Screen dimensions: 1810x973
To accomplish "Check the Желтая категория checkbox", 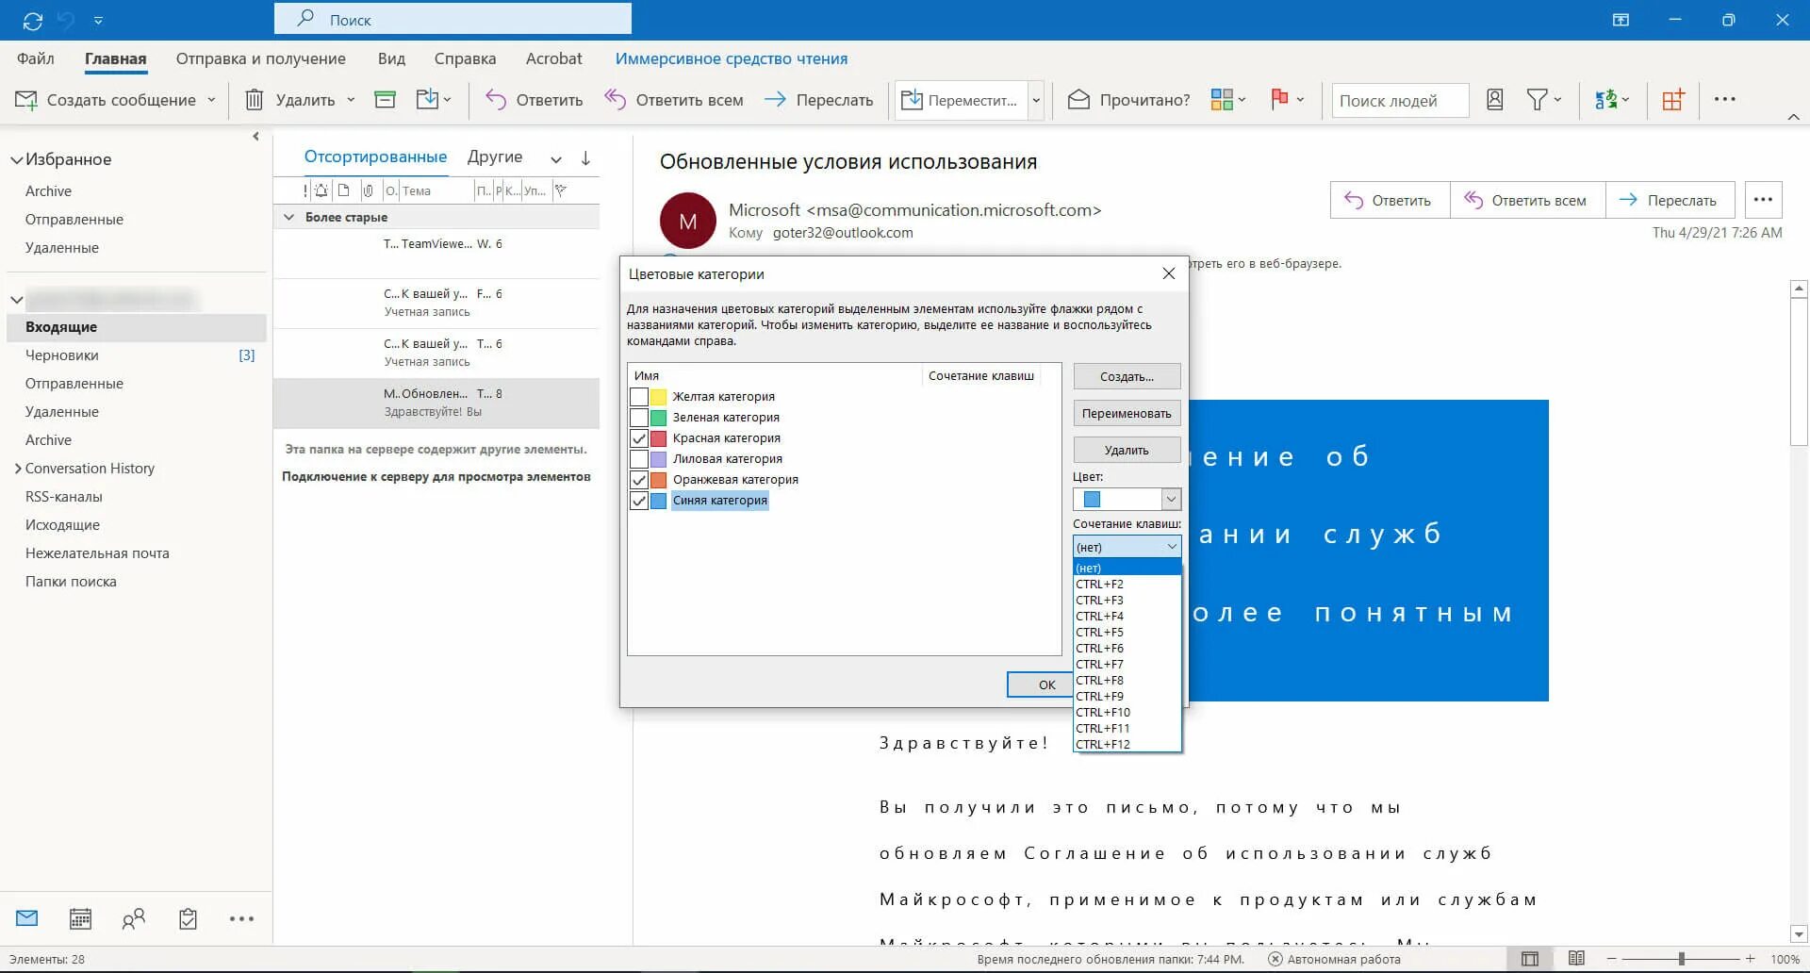I will [x=638, y=396].
